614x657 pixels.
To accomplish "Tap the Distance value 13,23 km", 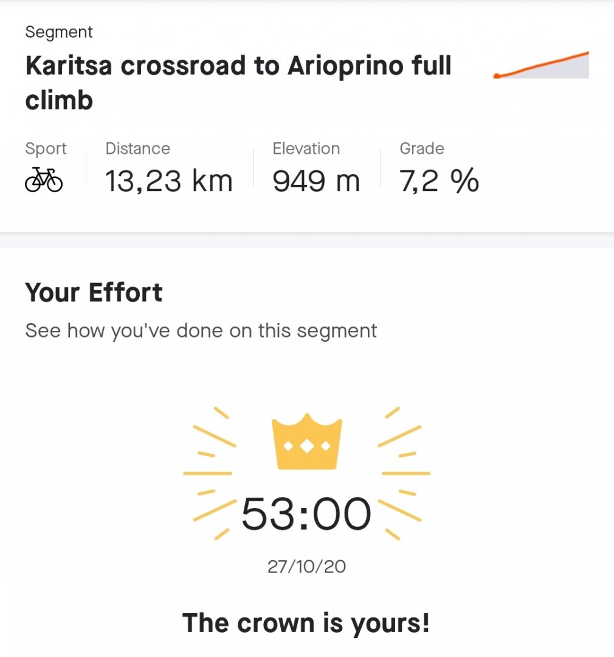I will [169, 181].
